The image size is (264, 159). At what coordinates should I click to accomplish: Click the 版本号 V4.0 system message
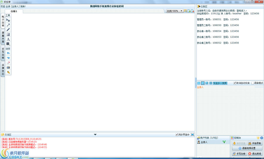point(21,139)
